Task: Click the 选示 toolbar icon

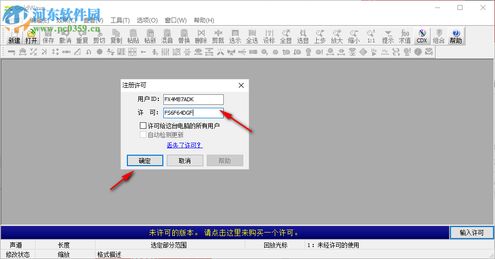Action: [x=235, y=36]
